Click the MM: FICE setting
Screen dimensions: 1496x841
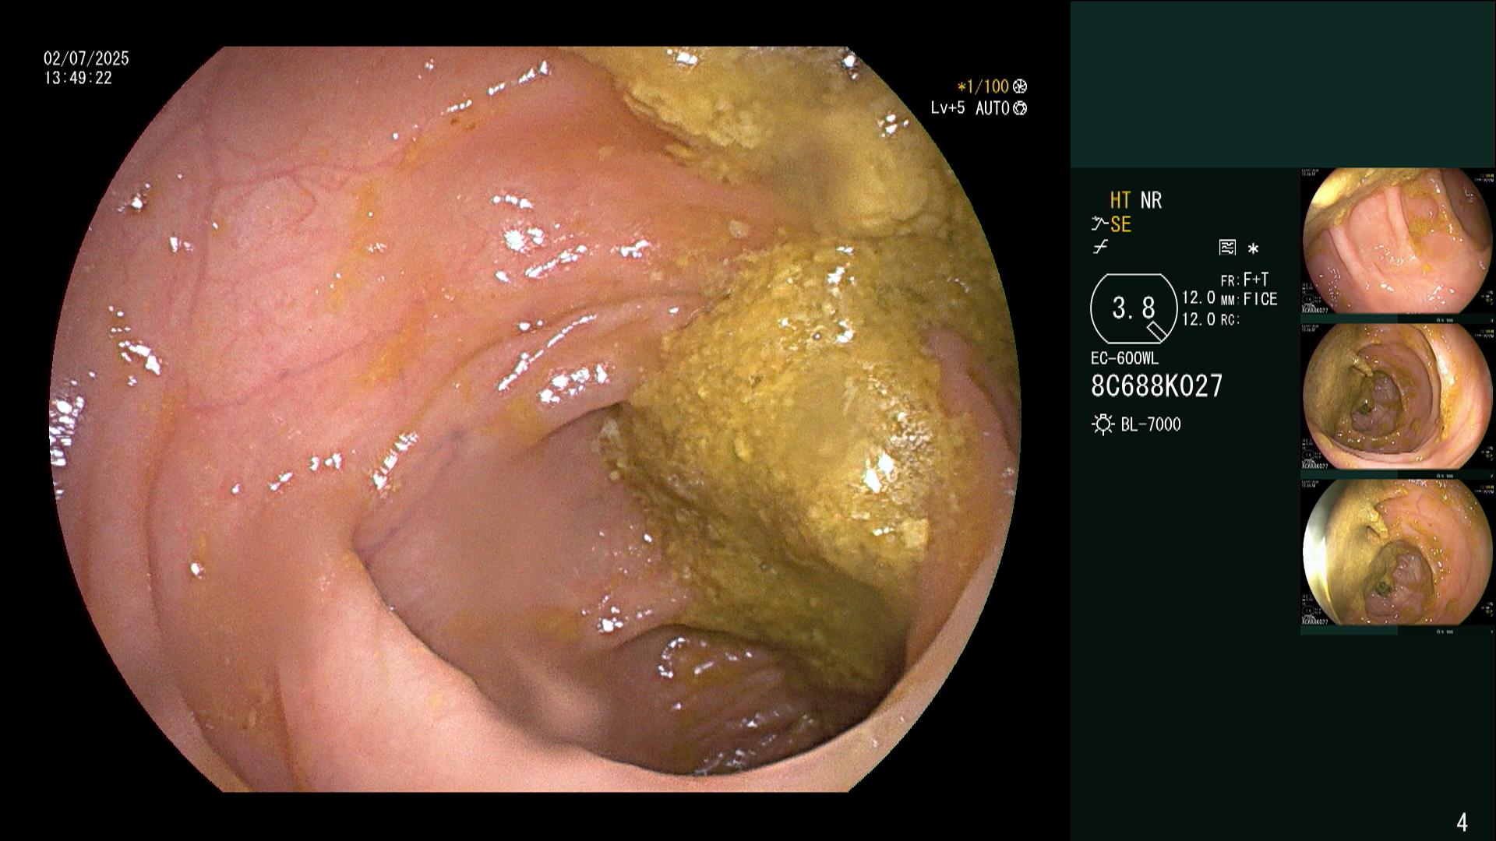coord(1249,300)
